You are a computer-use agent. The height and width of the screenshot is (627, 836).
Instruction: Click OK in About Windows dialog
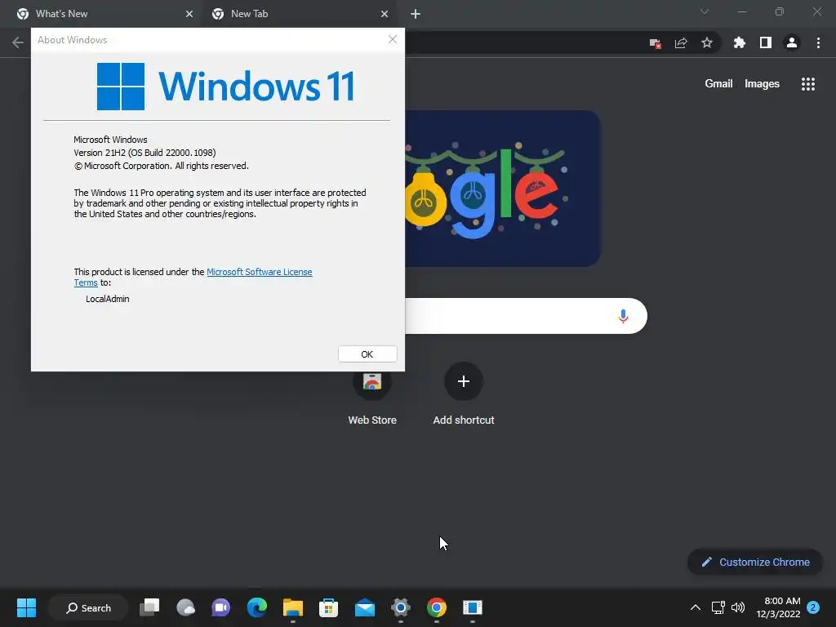tap(367, 354)
